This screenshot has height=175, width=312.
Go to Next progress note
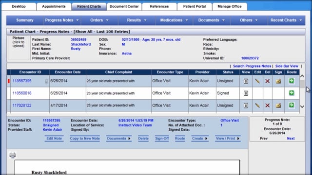pos(291,139)
